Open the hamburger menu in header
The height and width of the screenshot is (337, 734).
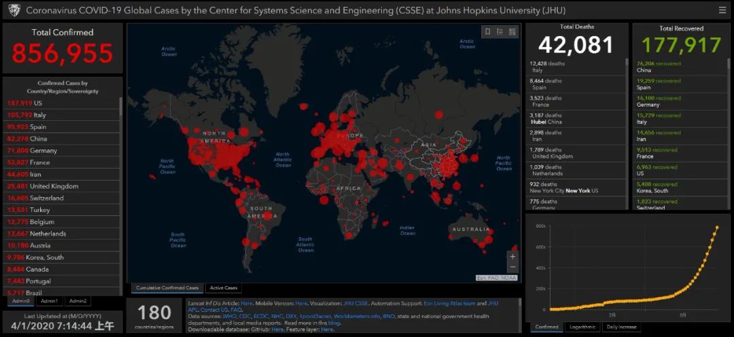tap(722, 10)
